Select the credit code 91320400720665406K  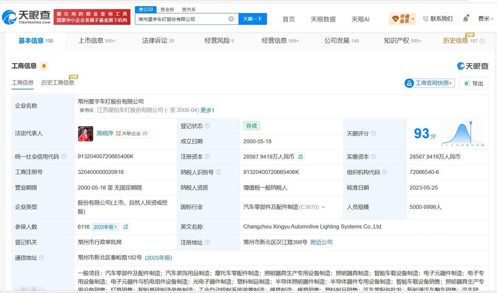[x=106, y=156]
